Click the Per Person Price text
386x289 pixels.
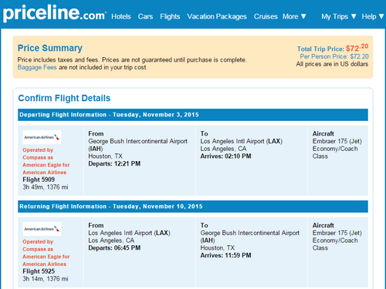coord(334,56)
